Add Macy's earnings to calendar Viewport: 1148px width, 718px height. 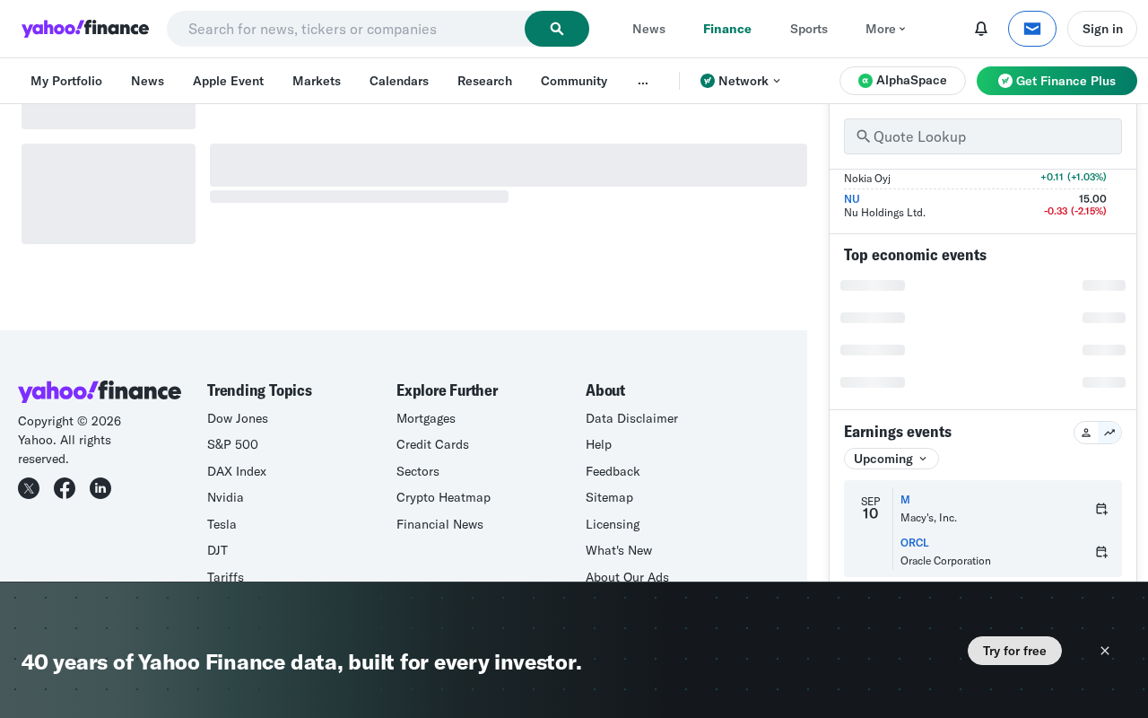1101,509
